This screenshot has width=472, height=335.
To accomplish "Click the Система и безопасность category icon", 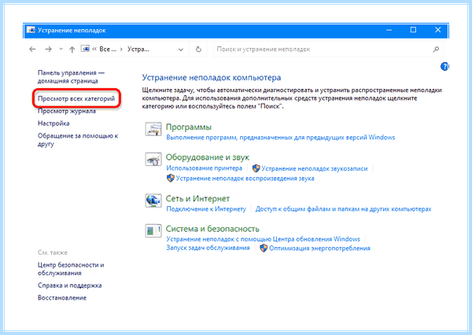I will [x=153, y=231].
